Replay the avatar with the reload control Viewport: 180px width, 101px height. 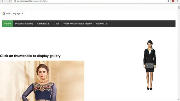click(152, 65)
